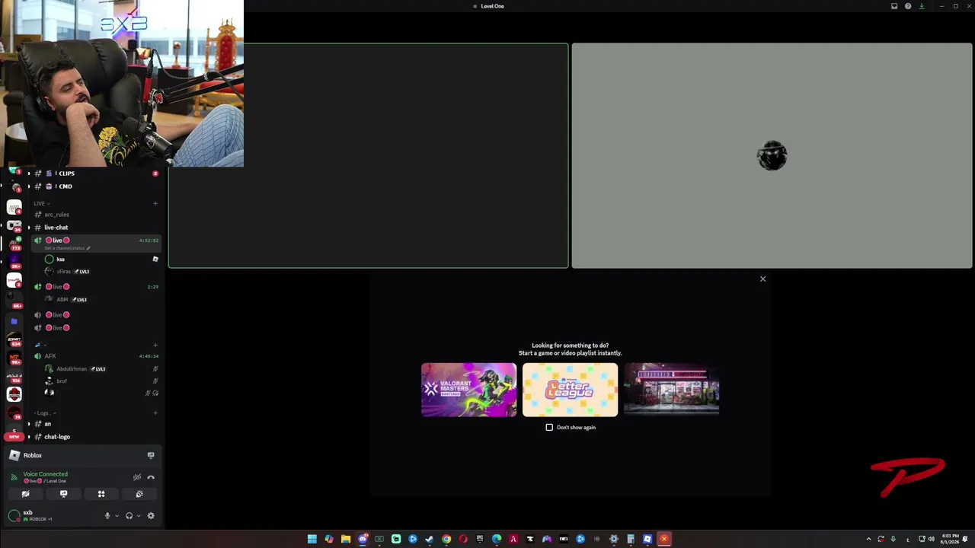Screen dimensions: 975x548
Task: Select the live voice channel showing 2:29
Action: [94, 287]
